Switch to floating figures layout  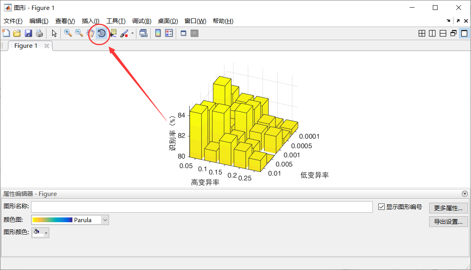pos(453,33)
